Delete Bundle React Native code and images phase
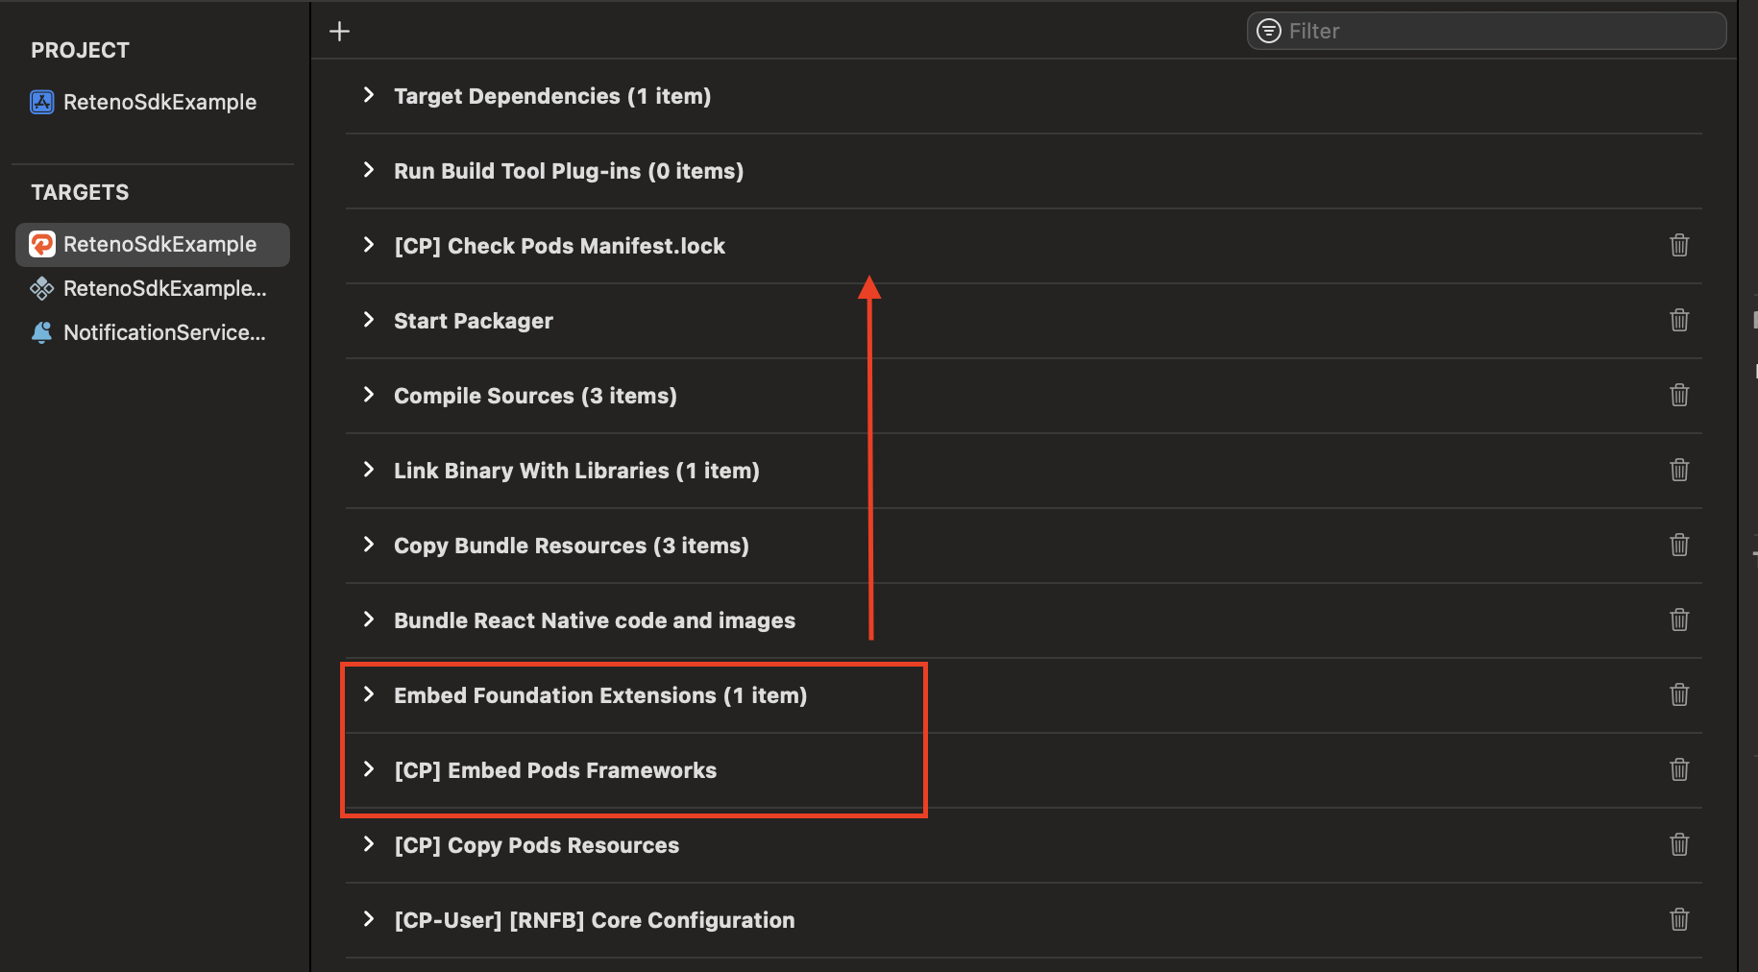 1679,620
